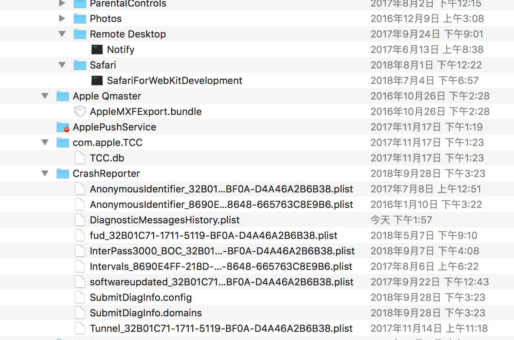Collapse the Apple Qmaster folder

[x=45, y=96]
